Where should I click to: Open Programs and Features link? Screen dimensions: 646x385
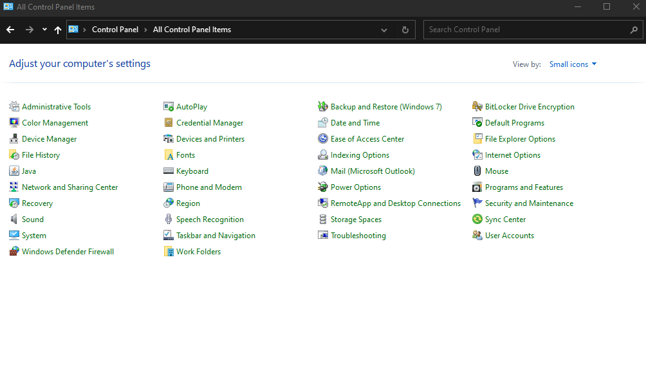point(524,187)
